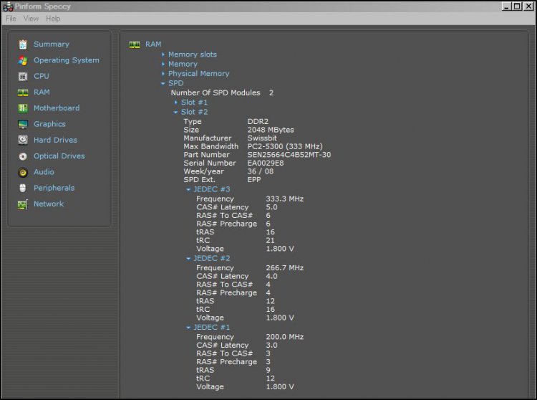Click the Hard Drives disk icon
Image resolution: width=537 pixels, height=400 pixels.
23,141
